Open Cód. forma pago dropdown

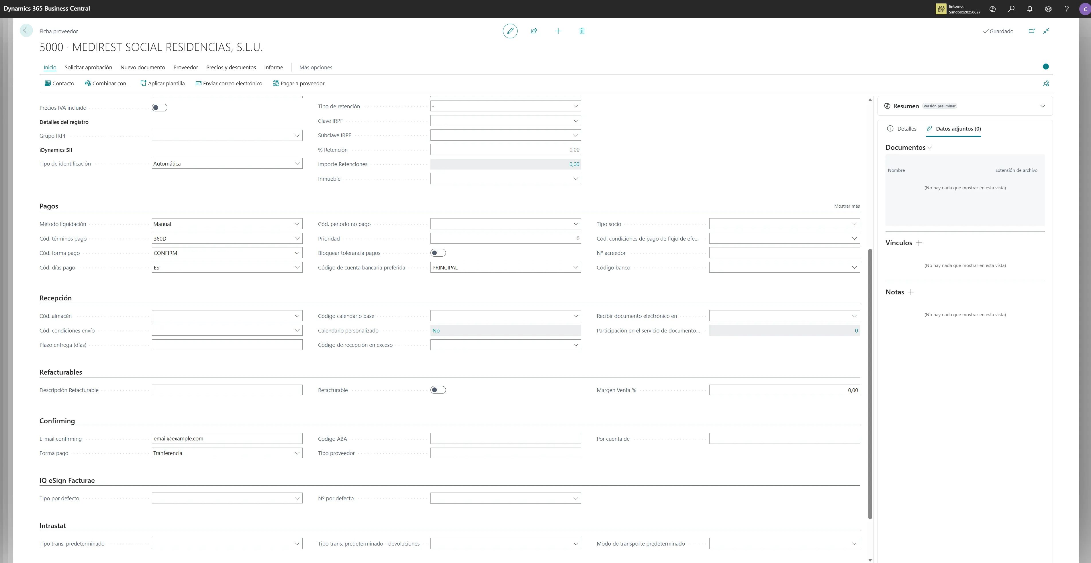coord(297,253)
